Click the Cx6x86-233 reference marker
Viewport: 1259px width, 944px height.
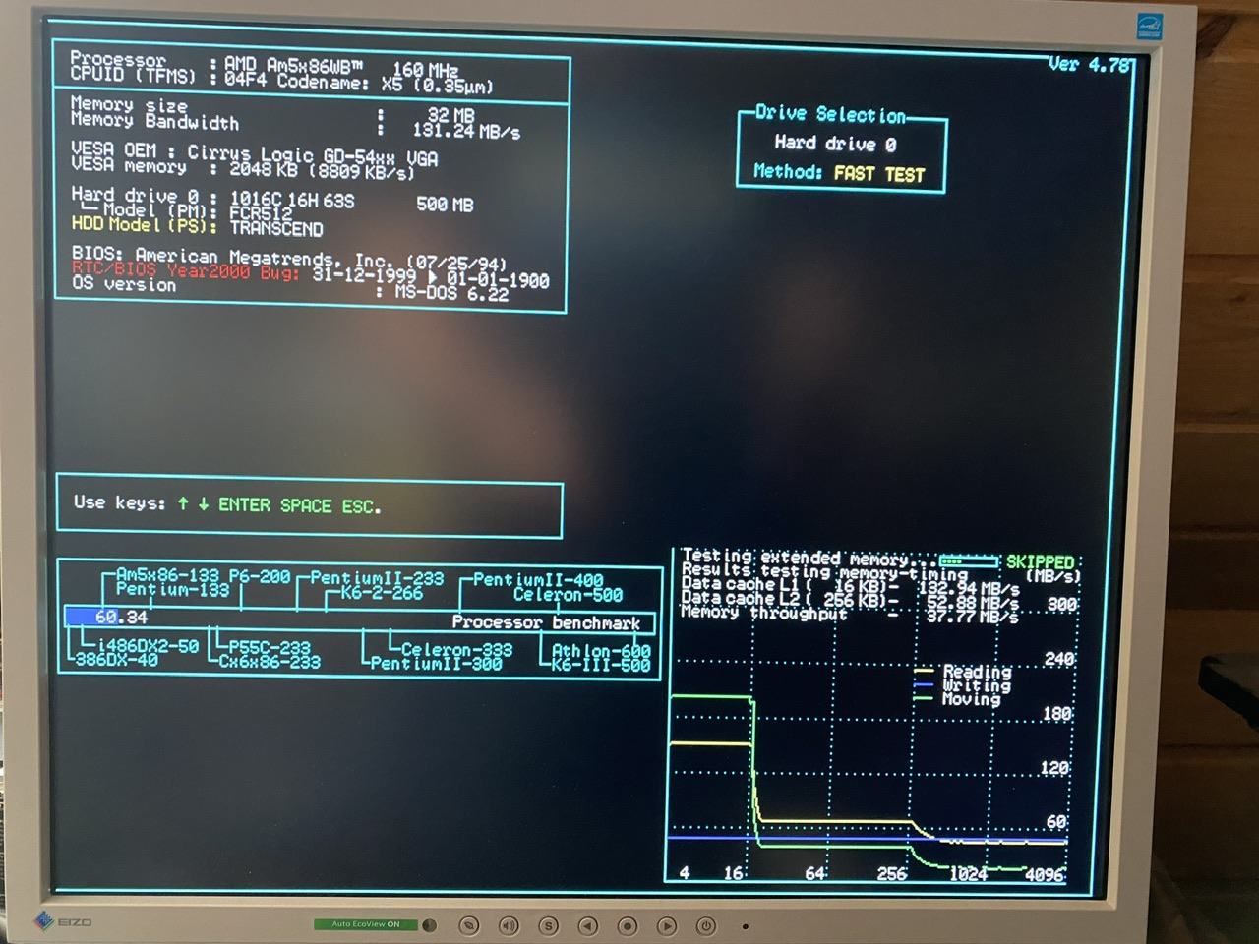(270, 662)
